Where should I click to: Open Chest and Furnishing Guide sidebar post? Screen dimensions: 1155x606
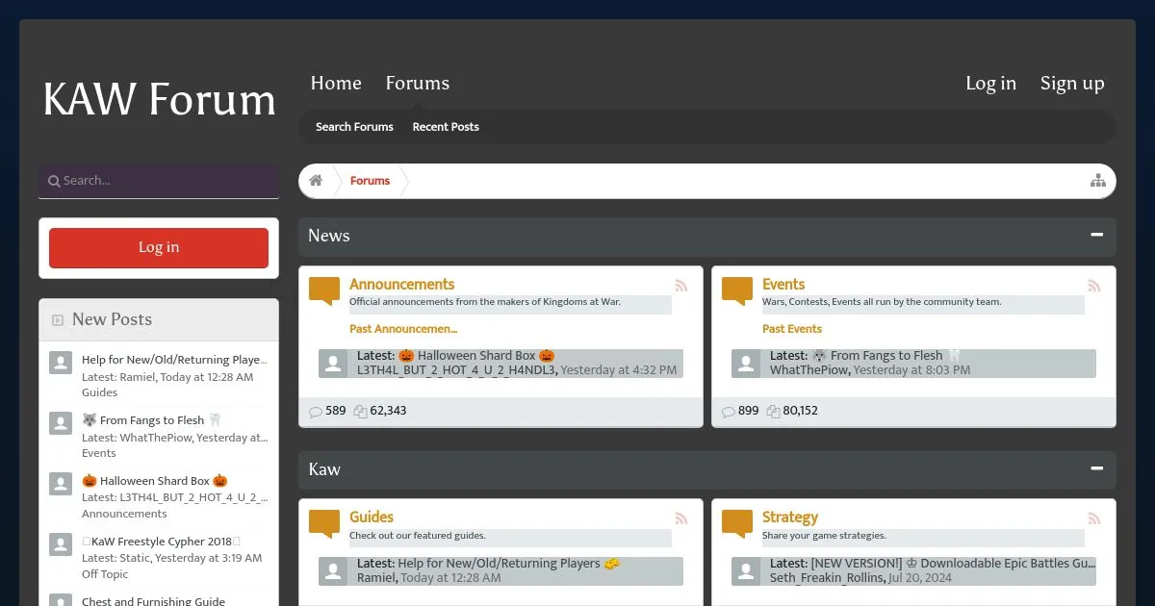point(153,601)
